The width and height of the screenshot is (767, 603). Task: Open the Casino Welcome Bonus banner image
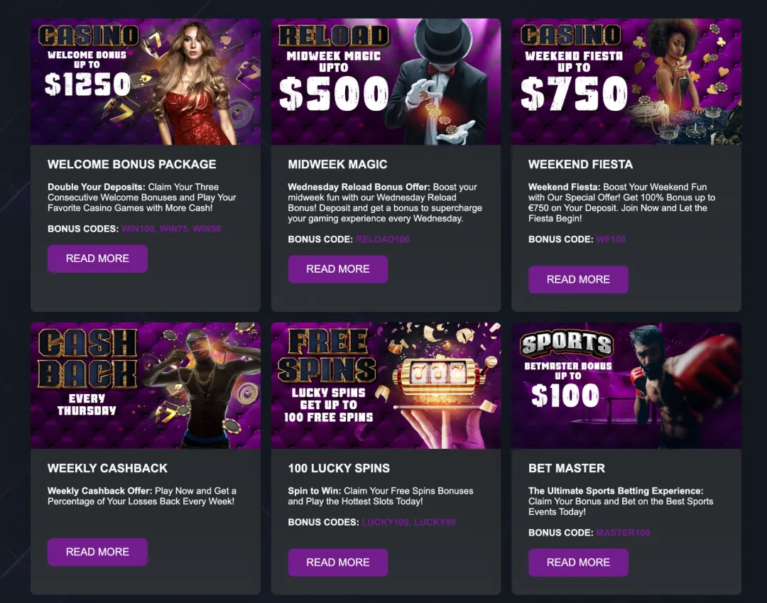point(145,81)
